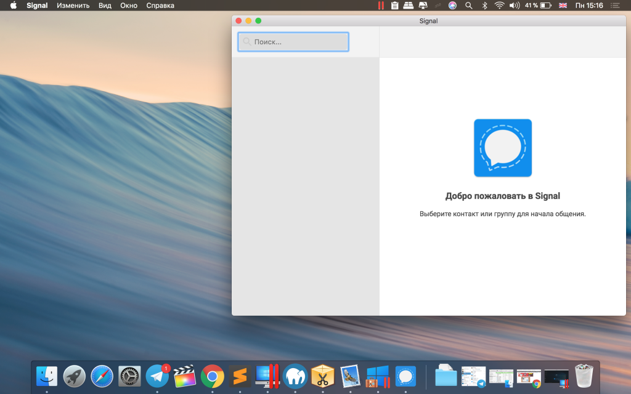Restore the minimized Telegram window from the Dock

click(473, 377)
